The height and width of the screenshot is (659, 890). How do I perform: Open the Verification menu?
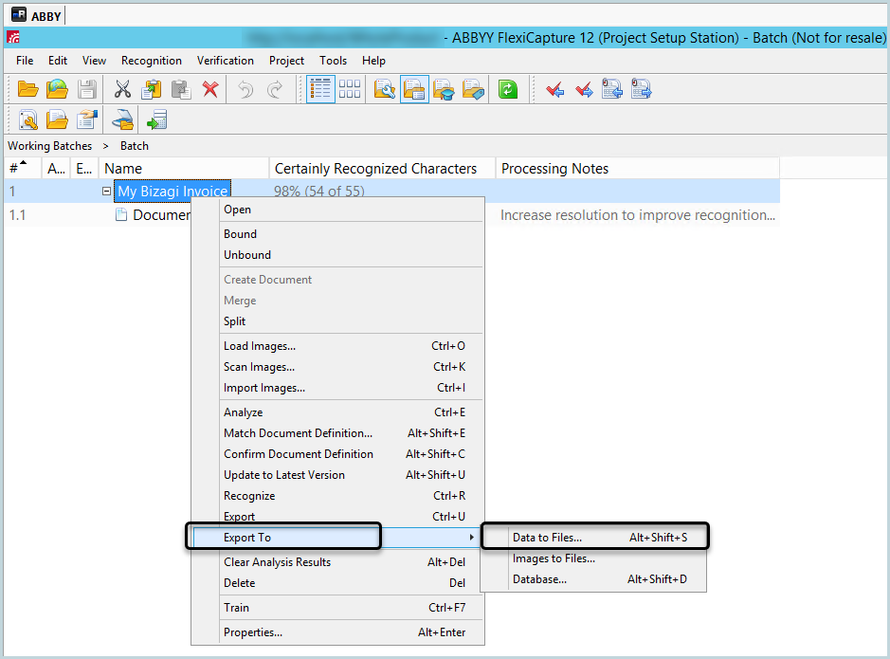pyautogui.click(x=225, y=60)
